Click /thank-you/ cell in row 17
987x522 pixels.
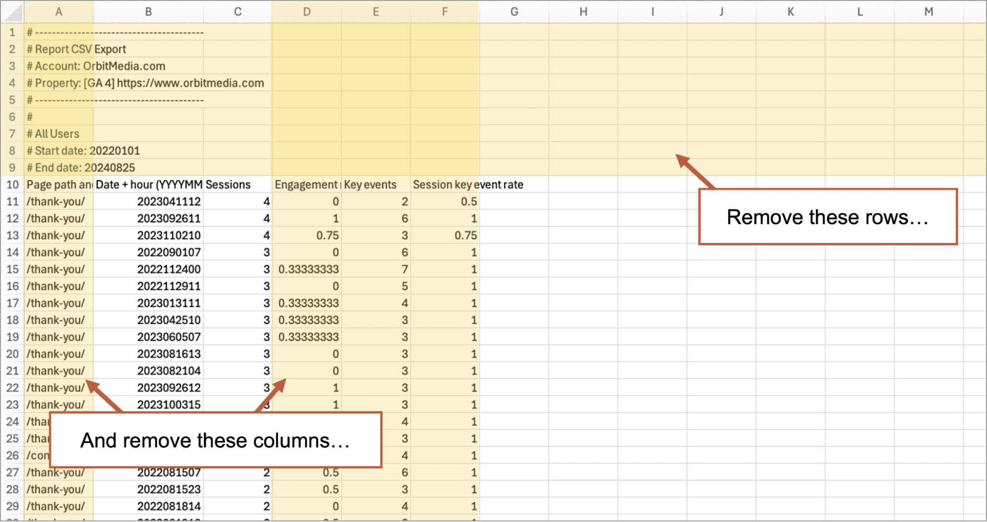point(59,303)
